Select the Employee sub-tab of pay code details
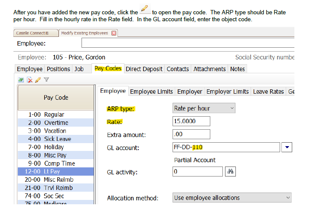310x219 pixels. click(113, 91)
